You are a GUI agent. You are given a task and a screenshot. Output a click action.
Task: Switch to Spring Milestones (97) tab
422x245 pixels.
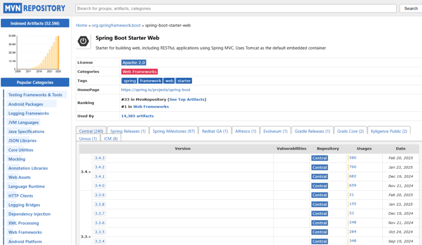pyautogui.click(x=174, y=131)
